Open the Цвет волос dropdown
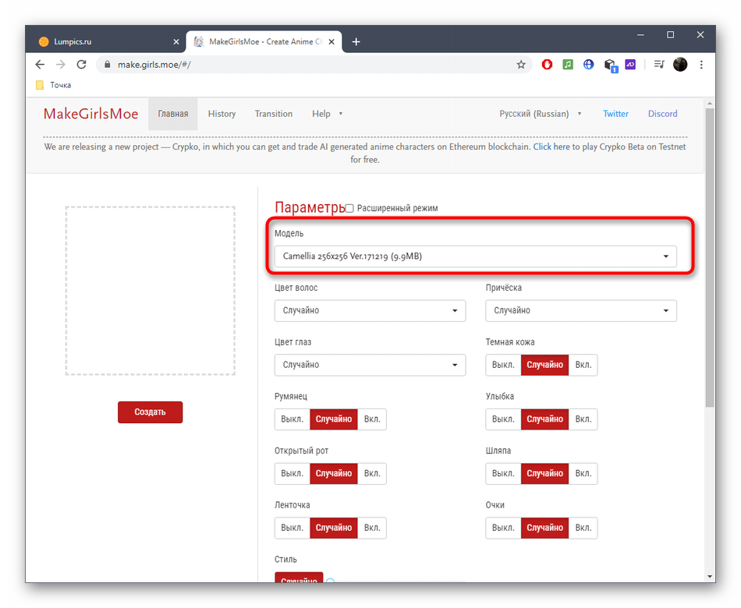Viewport: 741px width, 608px height. click(370, 311)
